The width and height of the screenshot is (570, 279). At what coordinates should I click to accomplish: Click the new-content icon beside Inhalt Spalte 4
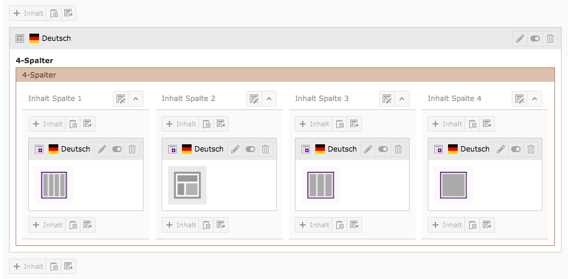(520, 99)
